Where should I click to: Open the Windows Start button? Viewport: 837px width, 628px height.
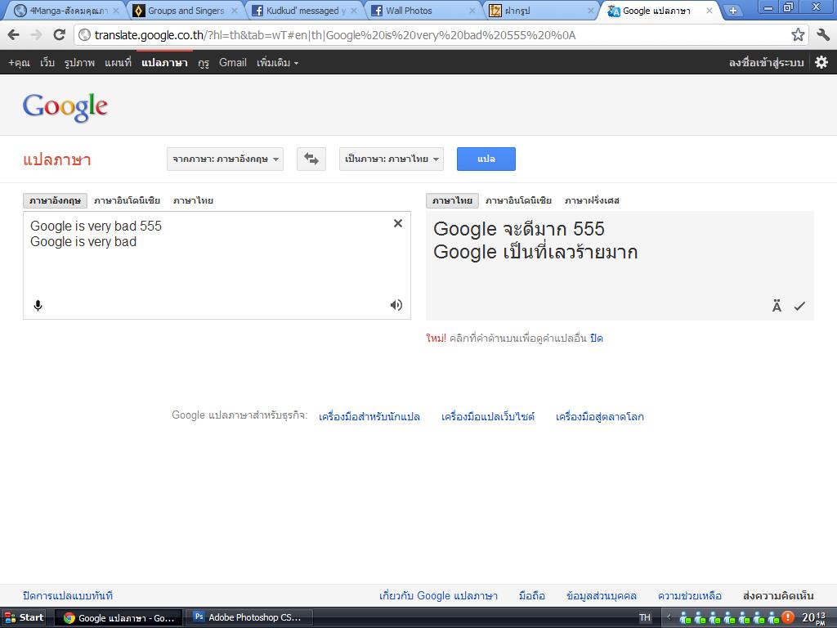coord(24,617)
